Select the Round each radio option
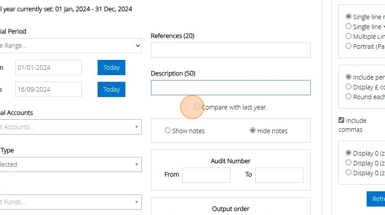 (x=349, y=97)
